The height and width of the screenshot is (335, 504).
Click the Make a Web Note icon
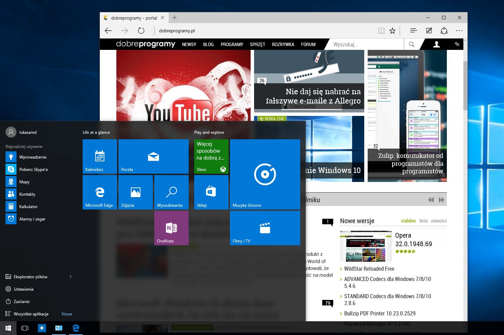click(x=429, y=31)
